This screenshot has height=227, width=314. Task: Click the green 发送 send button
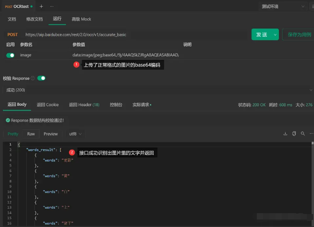pyautogui.click(x=261, y=35)
